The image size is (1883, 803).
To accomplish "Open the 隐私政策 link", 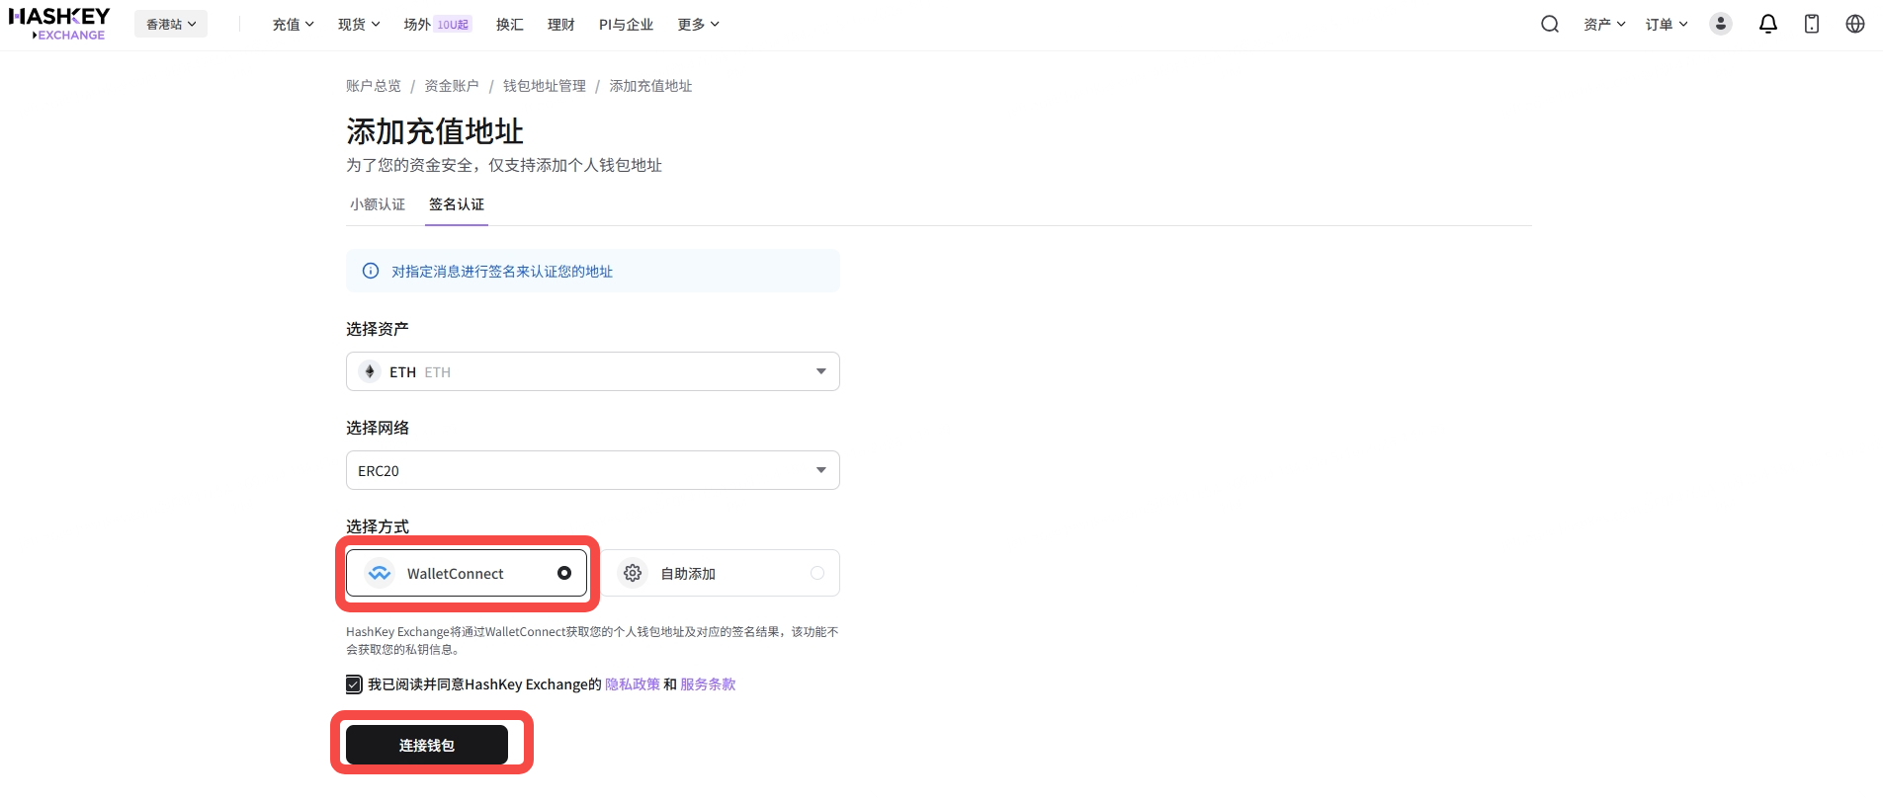I will [633, 683].
